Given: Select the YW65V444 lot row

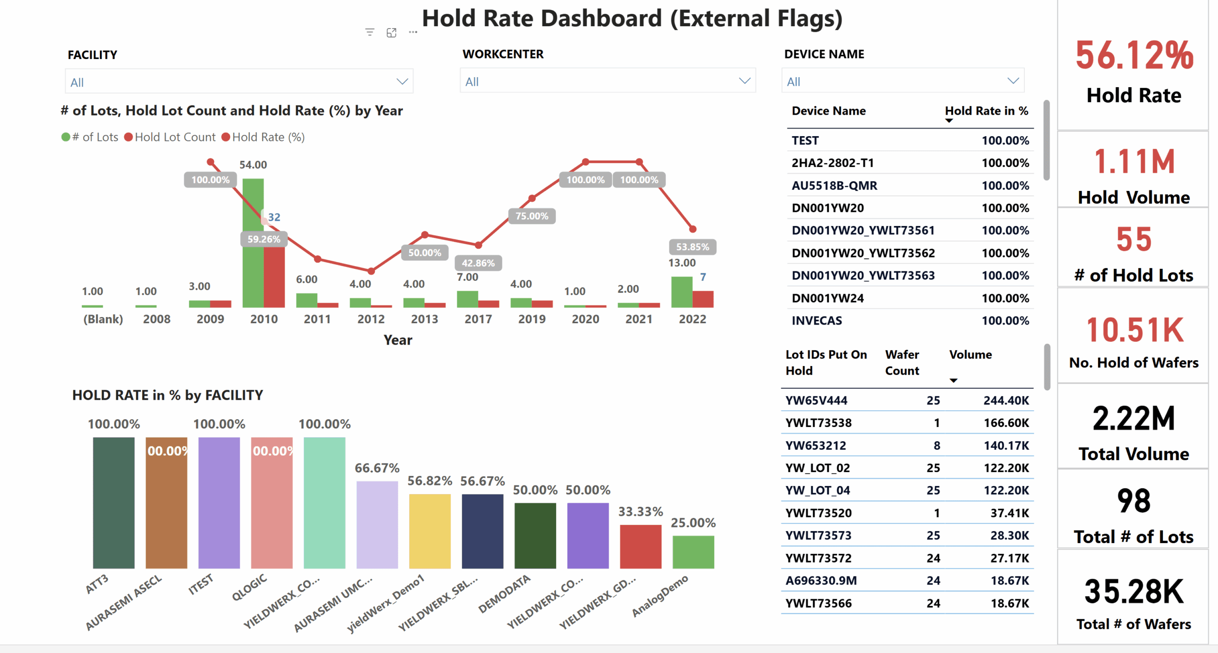Looking at the screenshot, I should click(x=816, y=400).
